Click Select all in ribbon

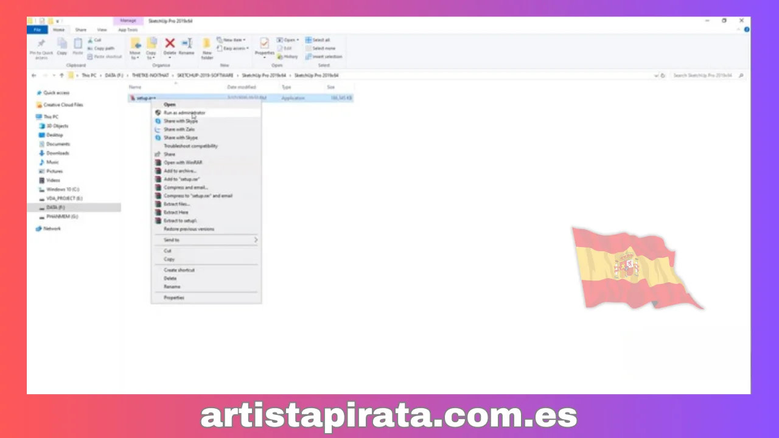click(318, 40)
